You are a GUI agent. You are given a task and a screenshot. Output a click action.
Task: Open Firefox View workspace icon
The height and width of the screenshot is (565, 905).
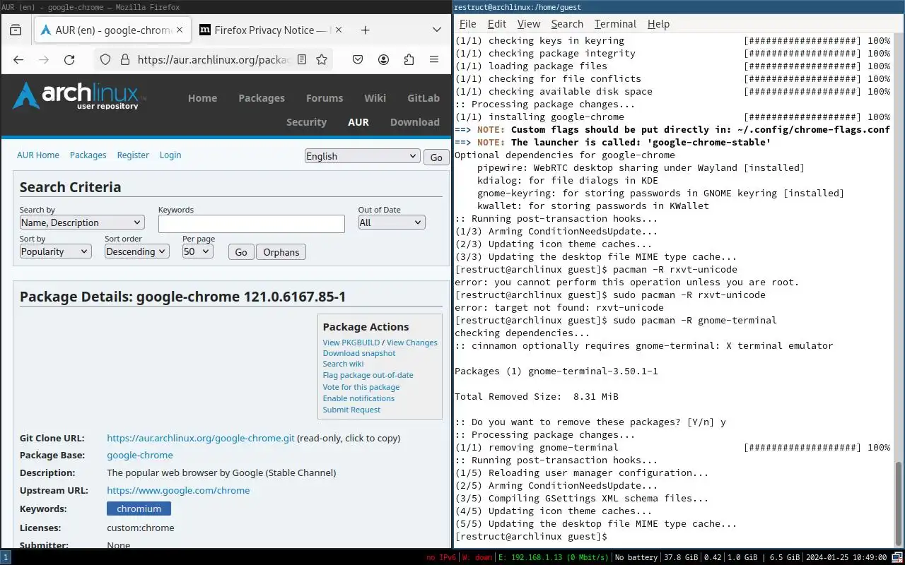coord(16,30)
